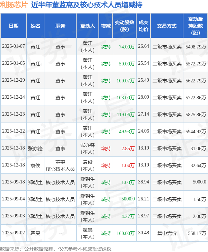Click the share change value 100.07万
208x252 pixels.
[x=126, y=81]
